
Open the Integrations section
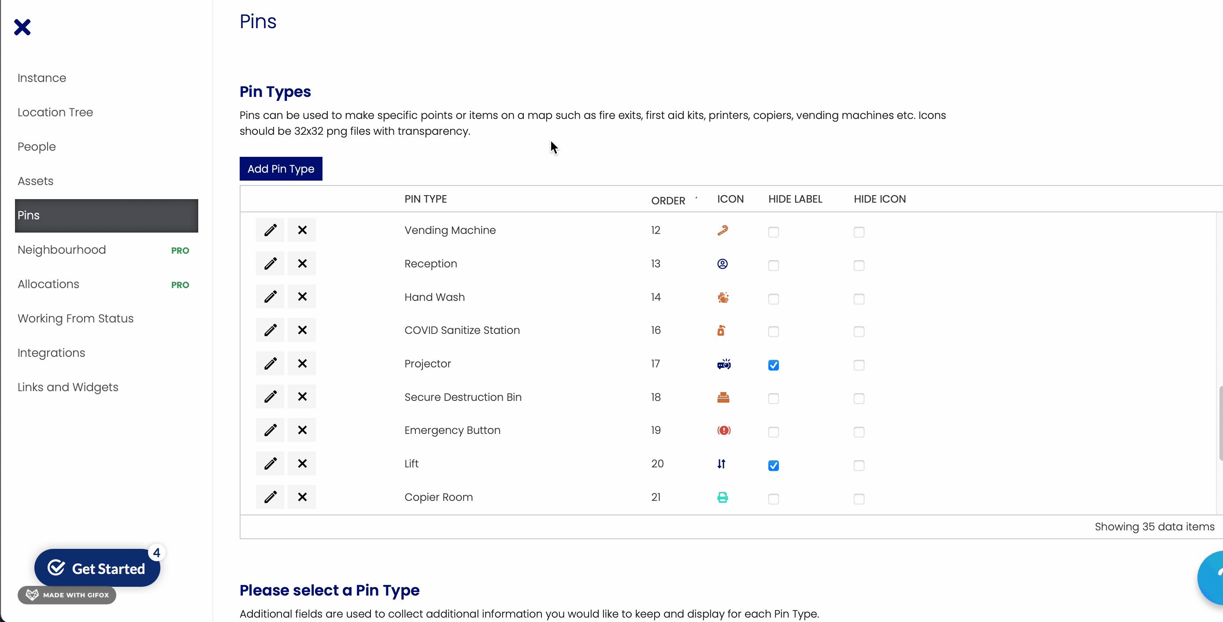tap(51, 353)
